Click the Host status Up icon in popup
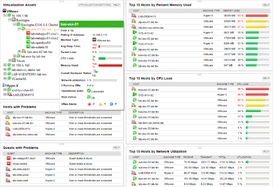 pos(89,97)
